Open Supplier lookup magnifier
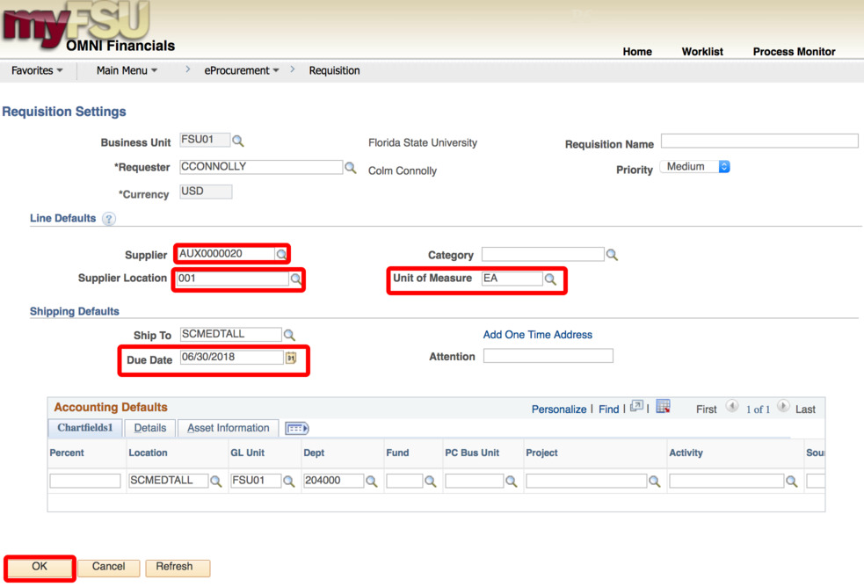Screen dimensions: 864x587 (281, 254)
